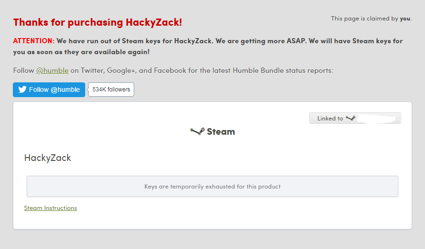Viewport: 425px width, 249px height.
Task: Click the Steam logo beside the Steam heading
Action: pyautogui.click(x=197, y=131)
